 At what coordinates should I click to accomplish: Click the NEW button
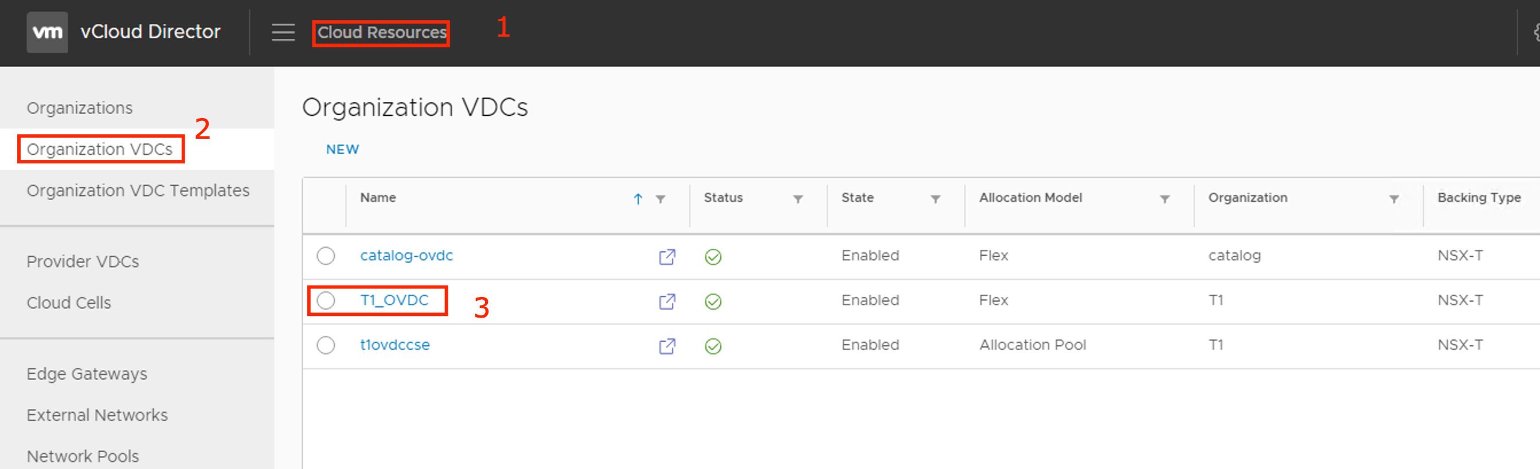[342, 150]
